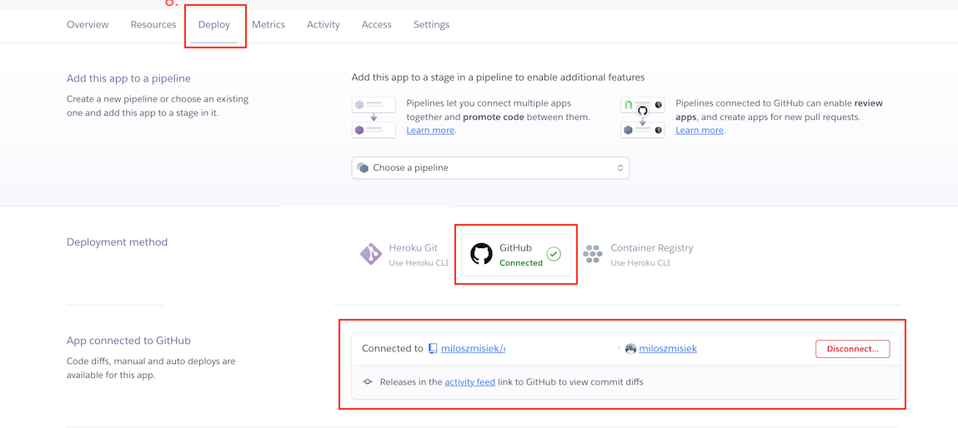The image size is (958, 428).
Task: Click the commit icon beside Releases text
Action: [x=367, y=382]
